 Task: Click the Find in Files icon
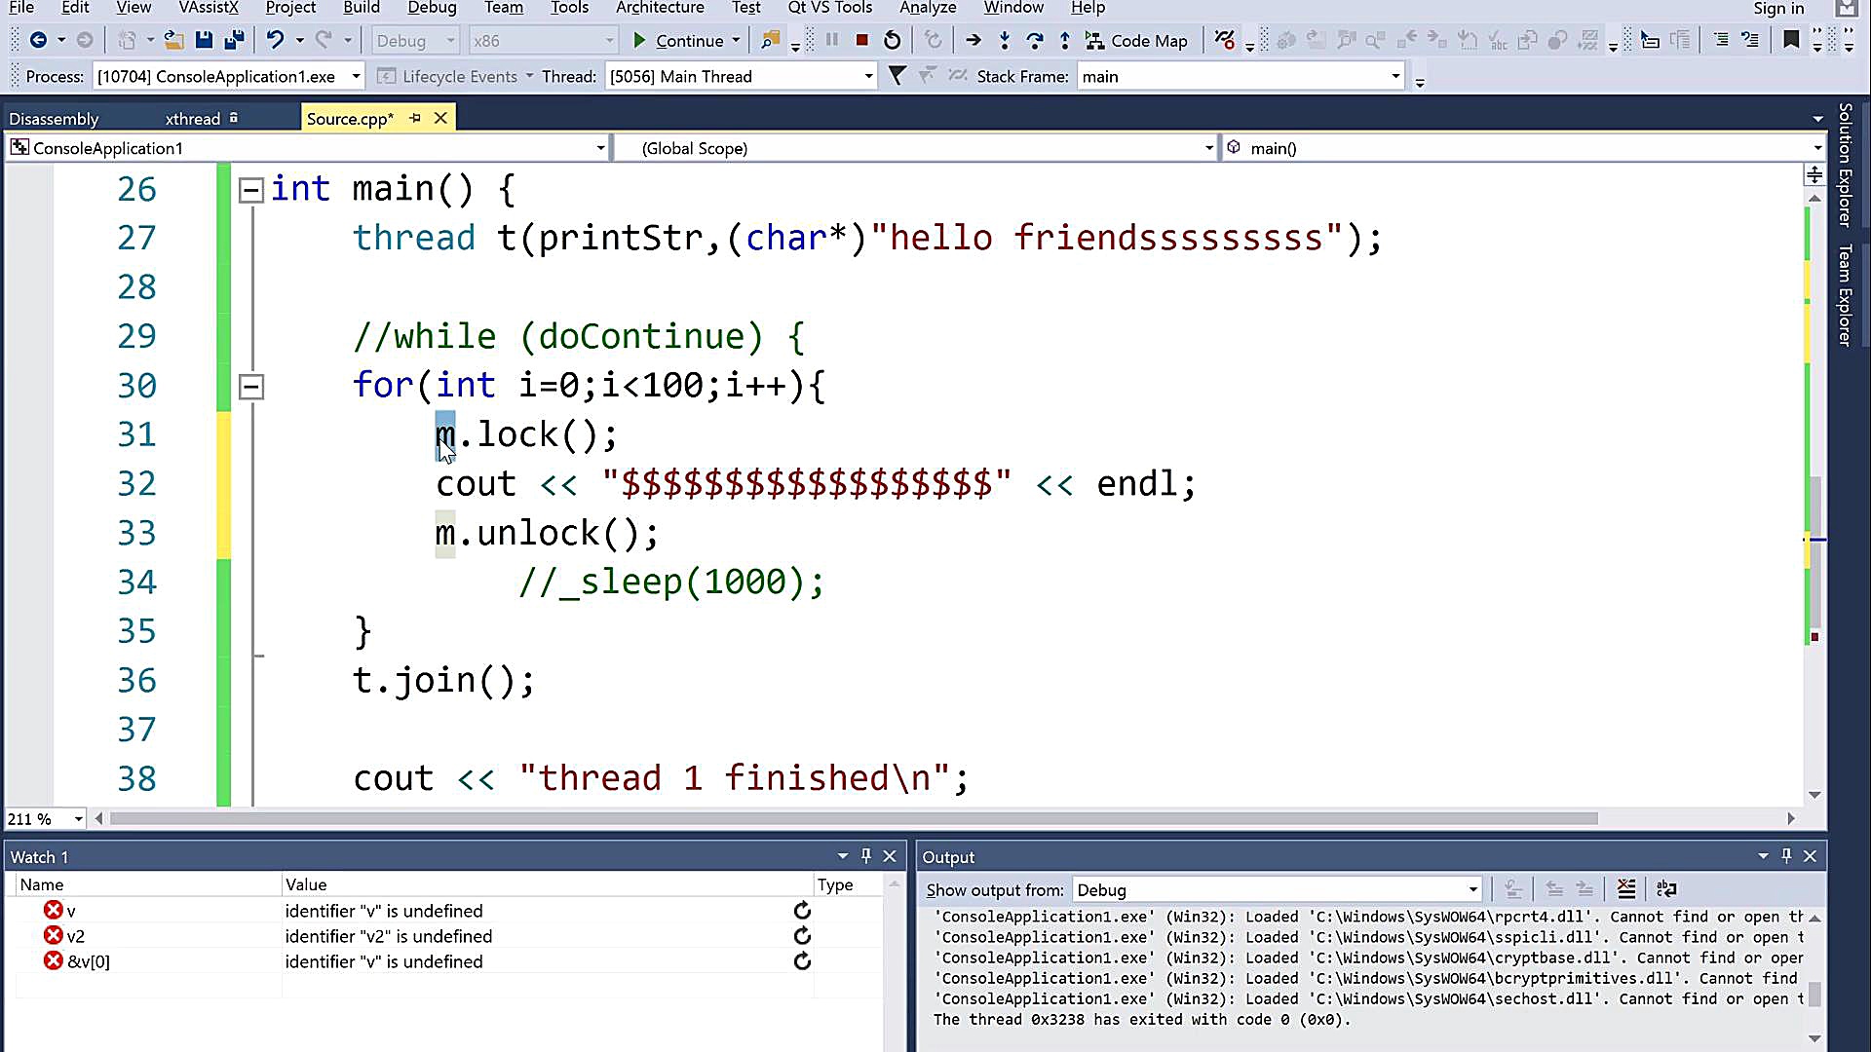click(x=770, y=40)
